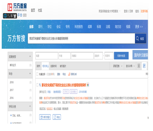Tick the checkbox of result 1
Image resolution: width=153 pixels, height=131 pixels.
37,85
